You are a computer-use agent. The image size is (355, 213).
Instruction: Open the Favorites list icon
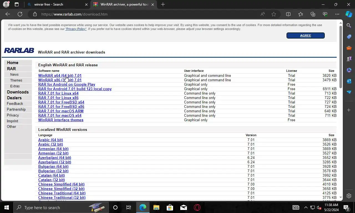pos(301,14)
